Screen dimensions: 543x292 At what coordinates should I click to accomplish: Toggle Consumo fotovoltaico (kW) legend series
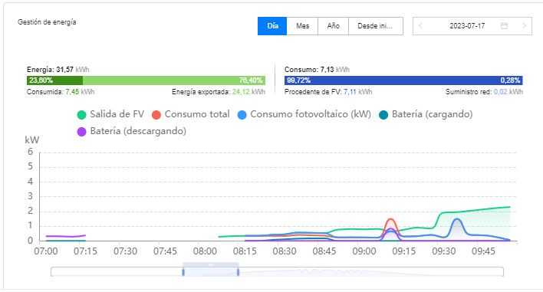[x=304, y=114]
